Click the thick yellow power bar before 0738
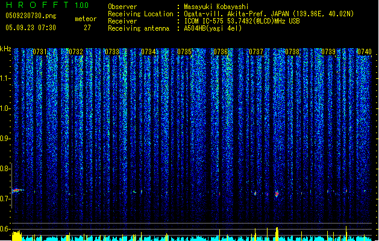 pyautogui.click(x=277, y=234)
